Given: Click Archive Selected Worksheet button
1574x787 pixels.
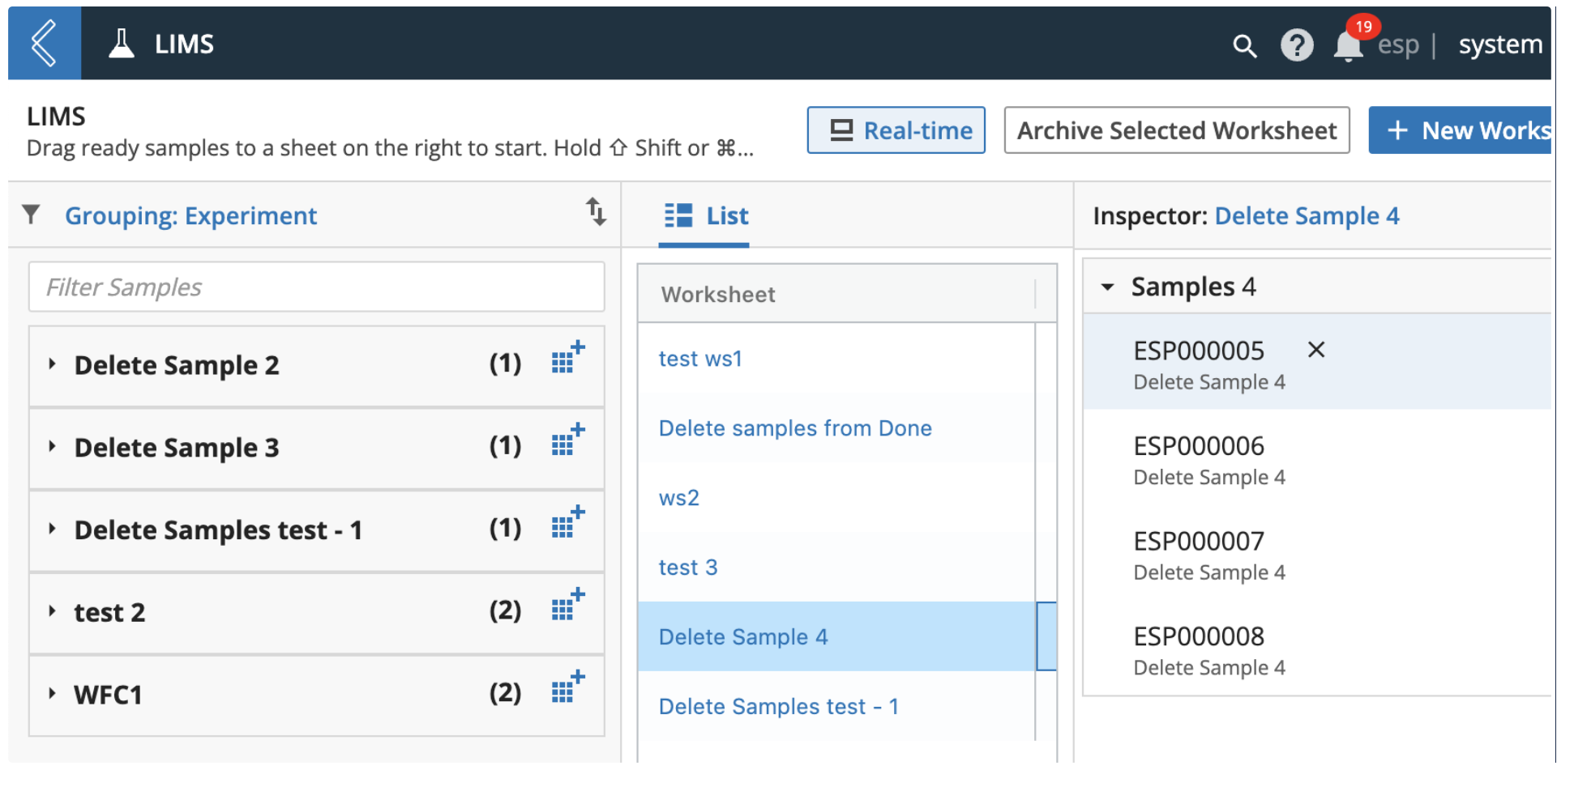Looking at the screenshot, I should pyautogui.click(x=1176, y=130).
